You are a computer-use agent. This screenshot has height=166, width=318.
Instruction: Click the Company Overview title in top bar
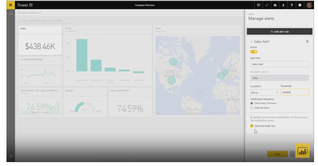click(145, 5)
